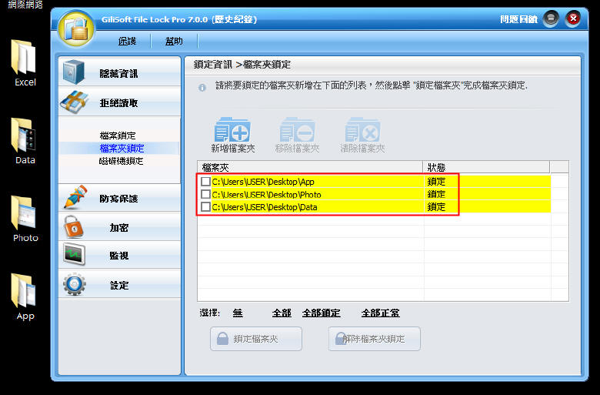The height and width of the screenshot is (395, 600).
Task: Open the 監視 monitor section
Action: click(118, 256)
